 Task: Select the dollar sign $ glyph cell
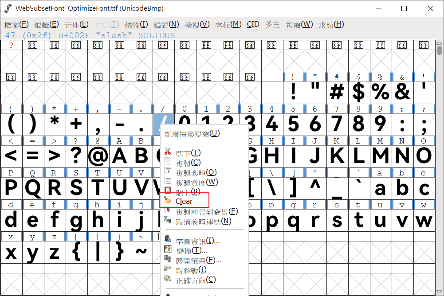tap(358, 92)
